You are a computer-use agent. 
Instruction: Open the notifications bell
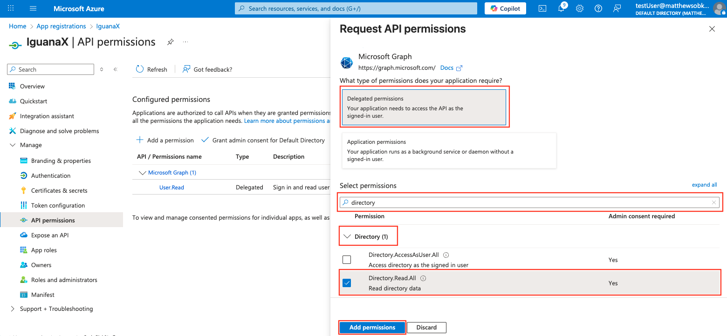pos(561,8)
